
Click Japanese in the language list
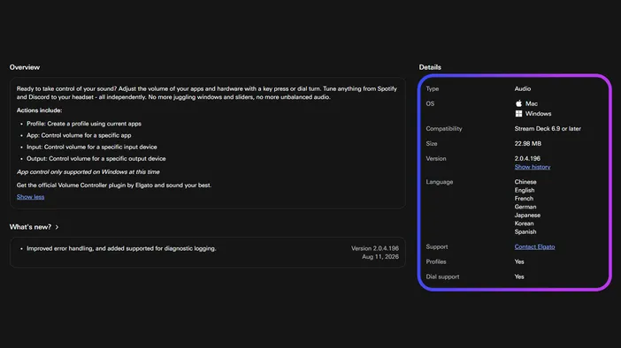pos(527,216)
